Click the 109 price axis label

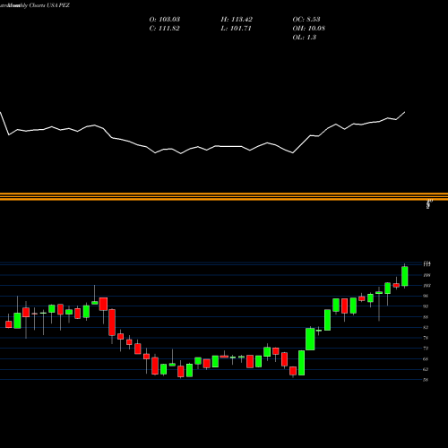(426, 275)
